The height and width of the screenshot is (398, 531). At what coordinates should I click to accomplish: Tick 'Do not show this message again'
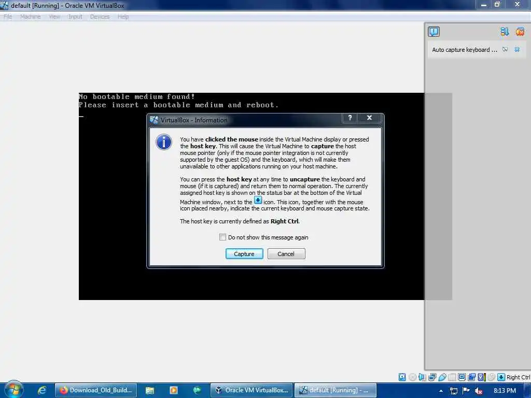222,237
